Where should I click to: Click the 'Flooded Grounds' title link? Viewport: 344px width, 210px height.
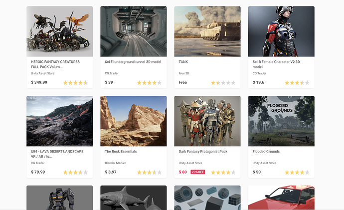pyautogui.click(x=266, y=152)
